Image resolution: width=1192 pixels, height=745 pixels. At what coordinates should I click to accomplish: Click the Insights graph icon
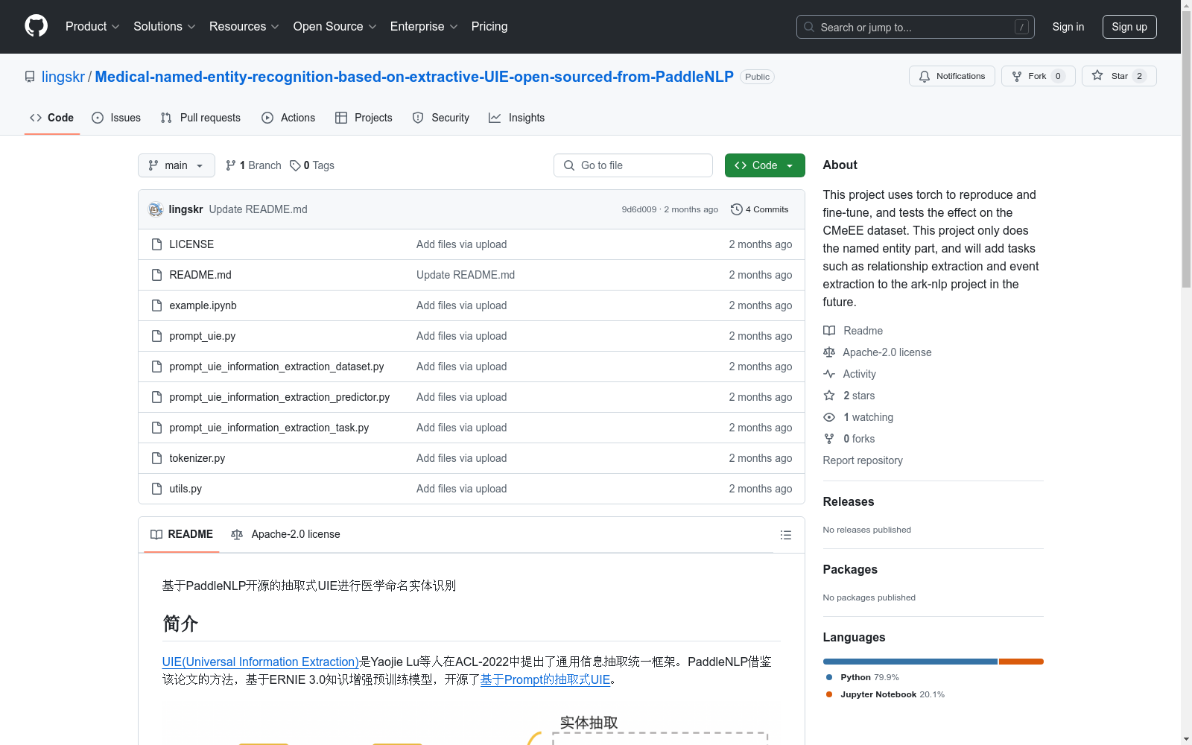tap(495, 118)
